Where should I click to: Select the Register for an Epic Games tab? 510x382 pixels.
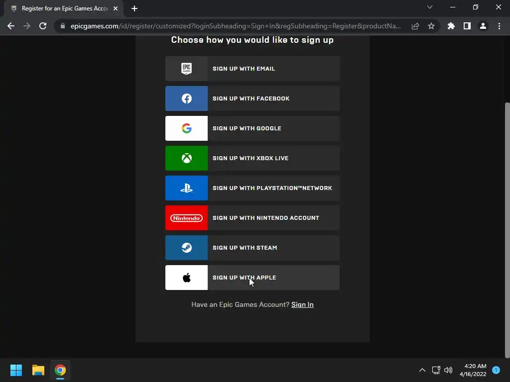click(x=64, y=8)
